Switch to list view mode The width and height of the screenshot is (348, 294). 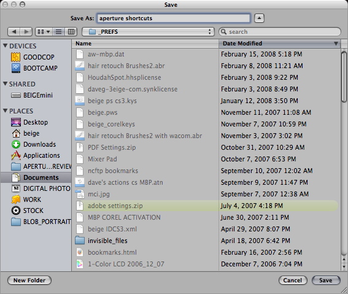[x=58, y=32]
